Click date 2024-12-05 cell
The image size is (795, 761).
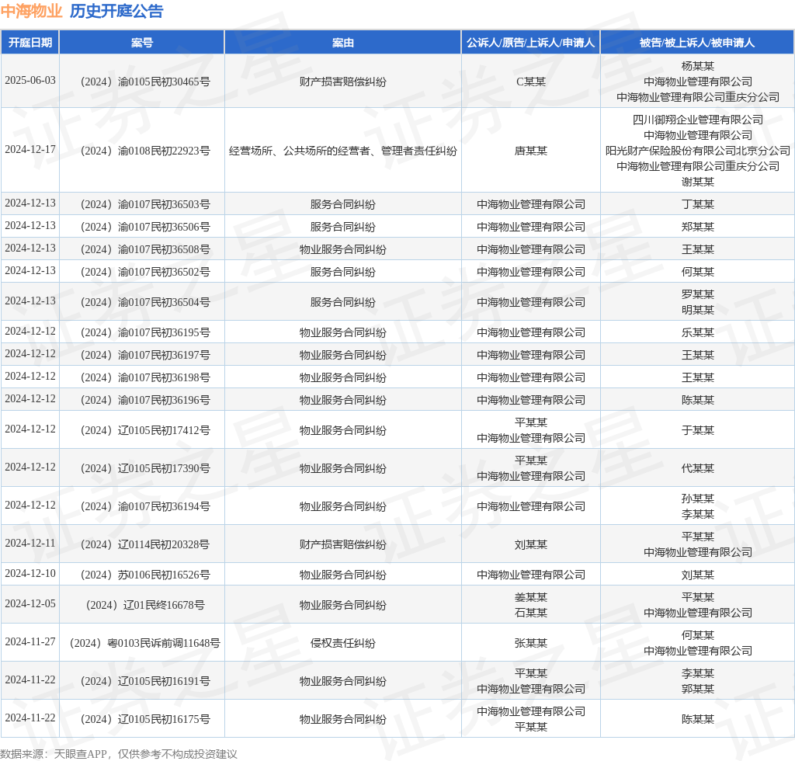point(30,604)
